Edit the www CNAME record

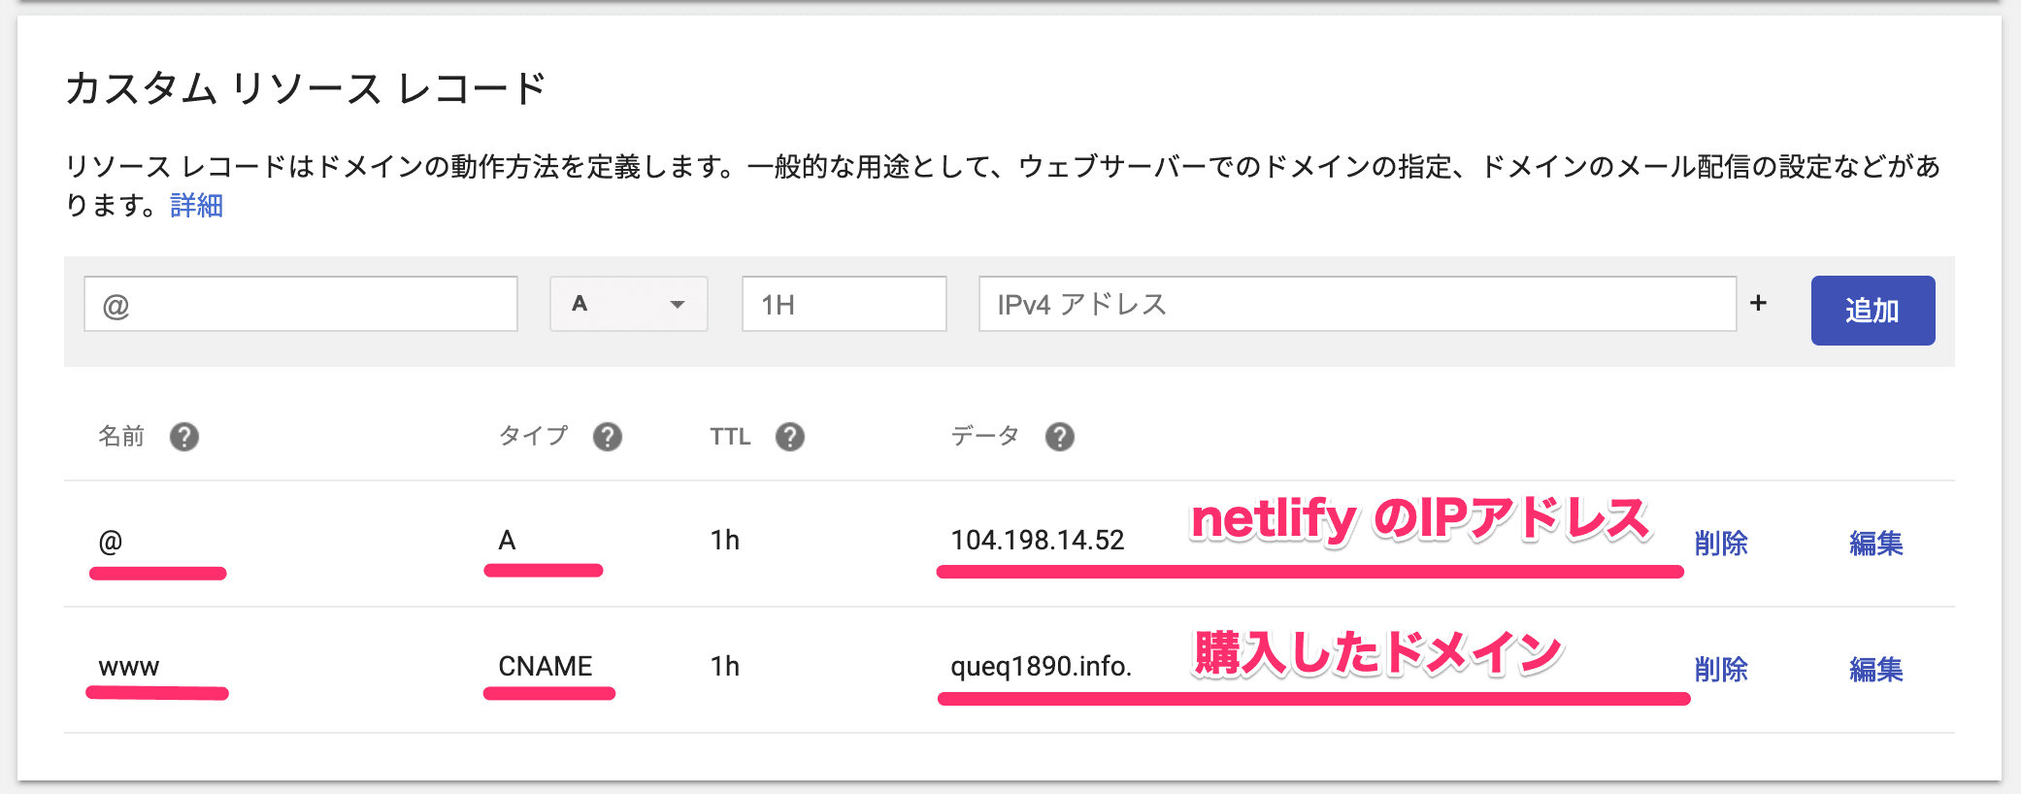pos(1875,669)
